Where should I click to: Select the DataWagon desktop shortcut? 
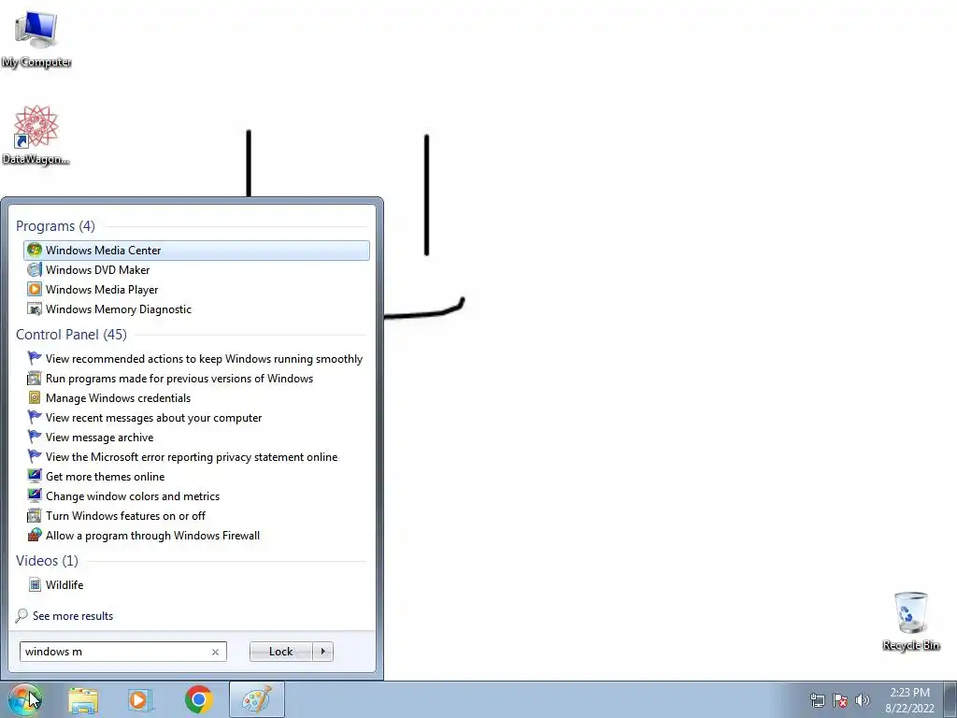36,135
